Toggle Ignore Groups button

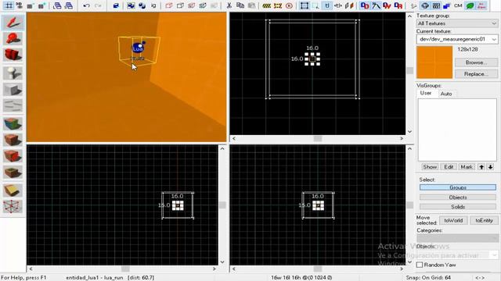pos(153,5)
